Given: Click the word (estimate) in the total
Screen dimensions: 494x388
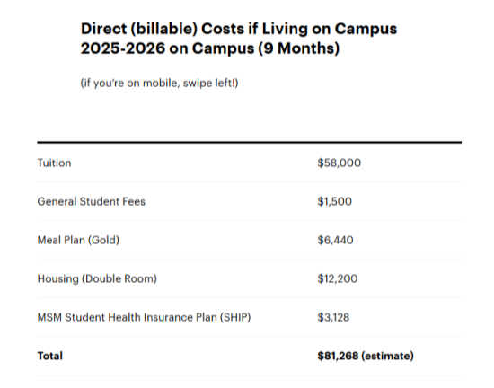Looking at the screenshot, I should [387, 356].
